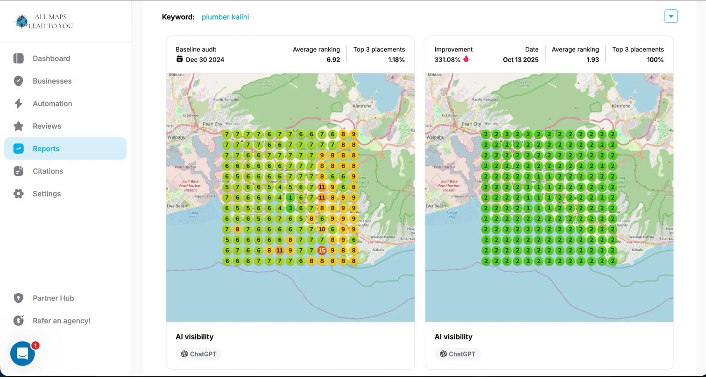Click the calendar icon beside Dec 30 2024
The image size is (706, 379).
click(180, 59)
